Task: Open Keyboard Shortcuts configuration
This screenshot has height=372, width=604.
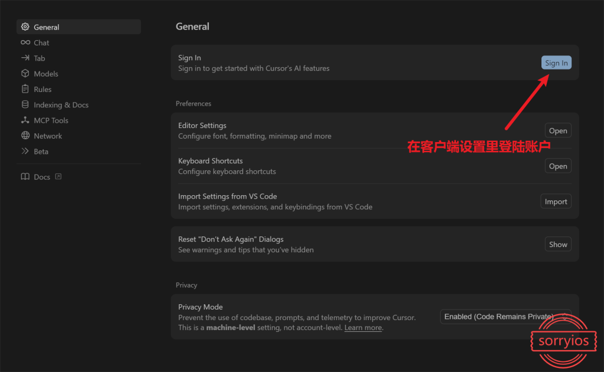Action: click(x=557, y=166)
